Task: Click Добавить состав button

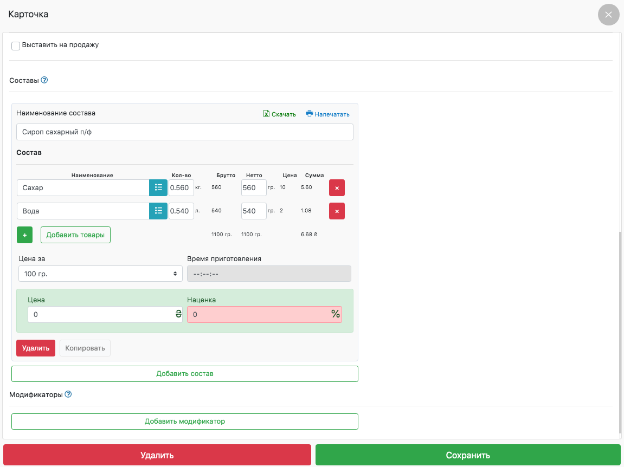Action: tap(185, 374)
